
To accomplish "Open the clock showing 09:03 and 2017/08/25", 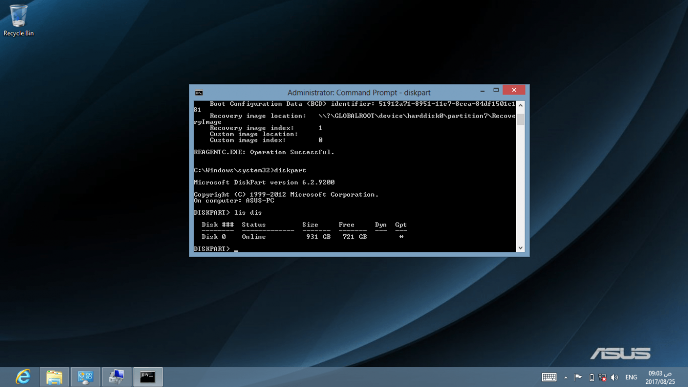I will (660, 377).
